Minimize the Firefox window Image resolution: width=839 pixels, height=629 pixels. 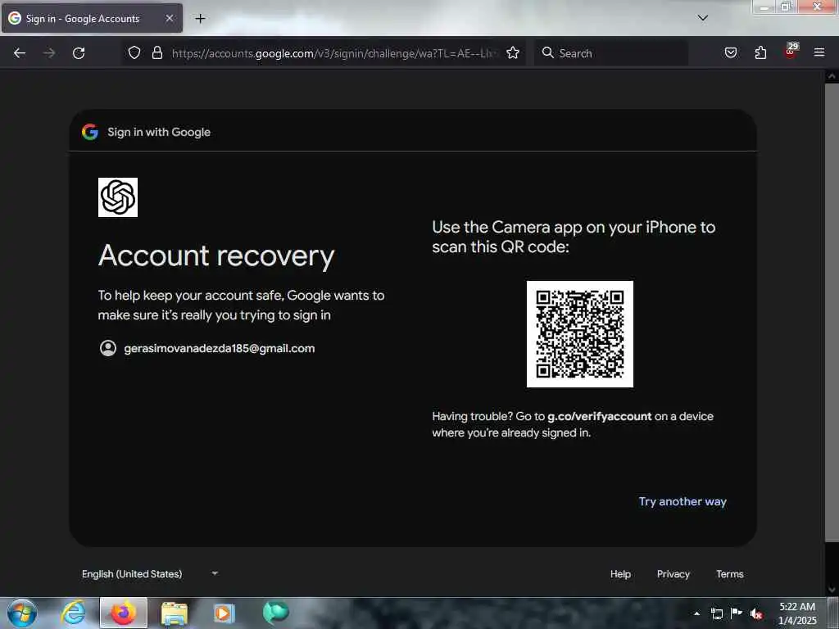pos(764,7)
